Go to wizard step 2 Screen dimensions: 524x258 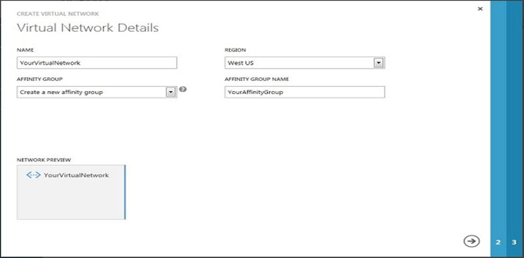[x=499, y=243]
